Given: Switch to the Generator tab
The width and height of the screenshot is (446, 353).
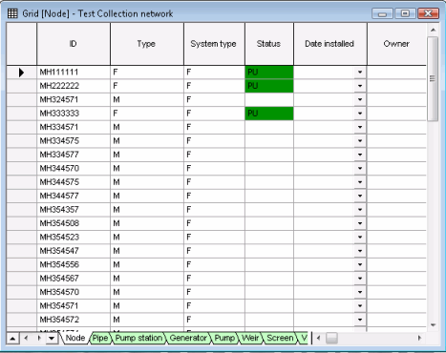Looking at the screenshot, I should tap(188, 338).
